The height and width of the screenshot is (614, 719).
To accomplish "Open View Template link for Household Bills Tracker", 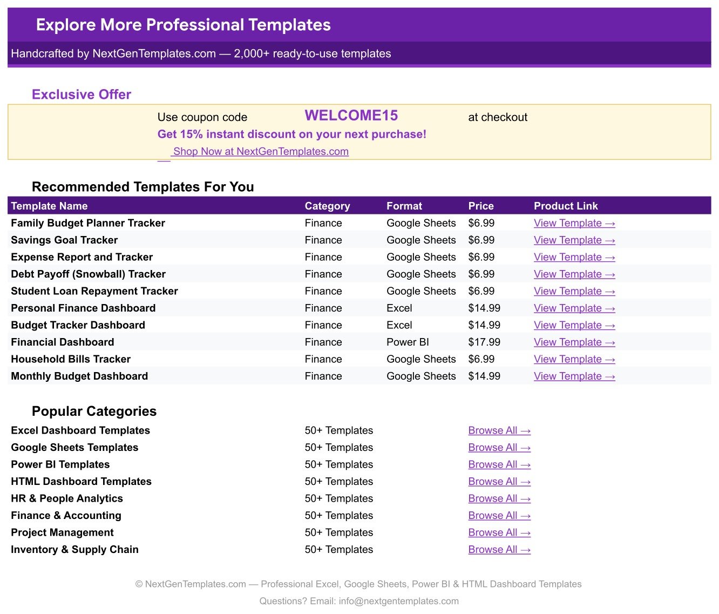I will point(574,359).
